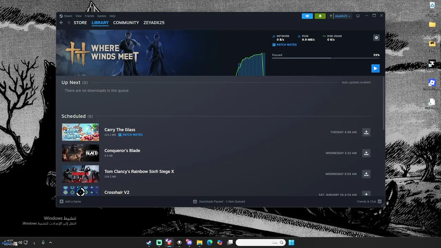Click the downloads list scrollbar

pos(383,103)
